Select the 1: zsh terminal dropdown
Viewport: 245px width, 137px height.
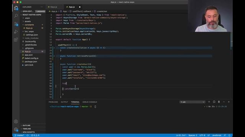click(x=192, y=102)
